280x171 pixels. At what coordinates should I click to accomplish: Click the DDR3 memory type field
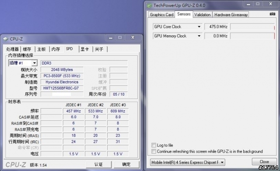[x=84, y=63]
